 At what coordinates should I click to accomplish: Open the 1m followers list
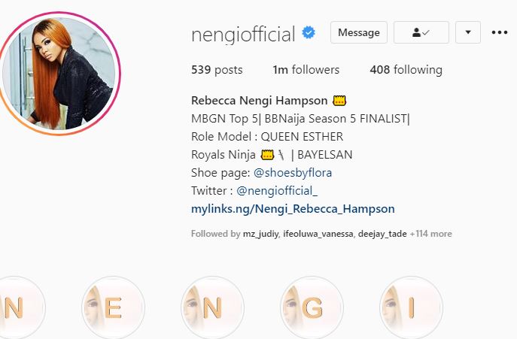coord(306,70)
